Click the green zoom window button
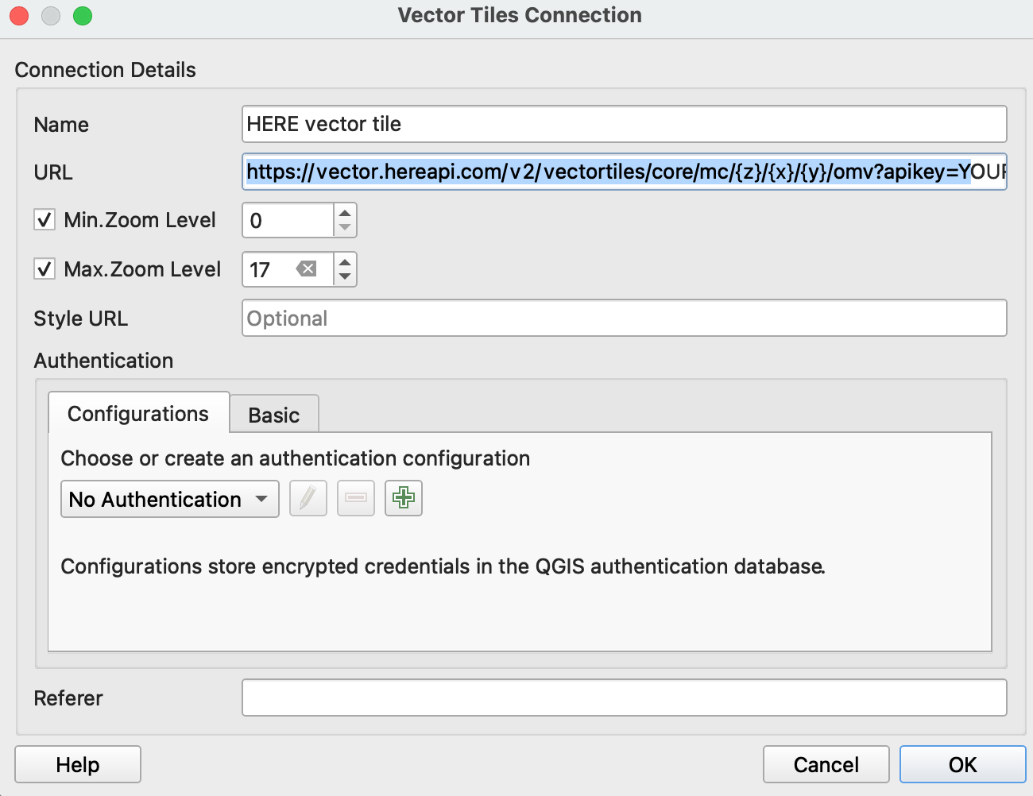 [x=83, y=16]
